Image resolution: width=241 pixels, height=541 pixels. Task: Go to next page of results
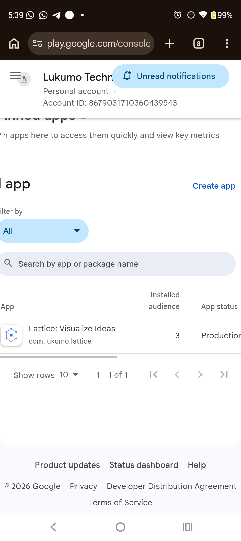point(200,375)
